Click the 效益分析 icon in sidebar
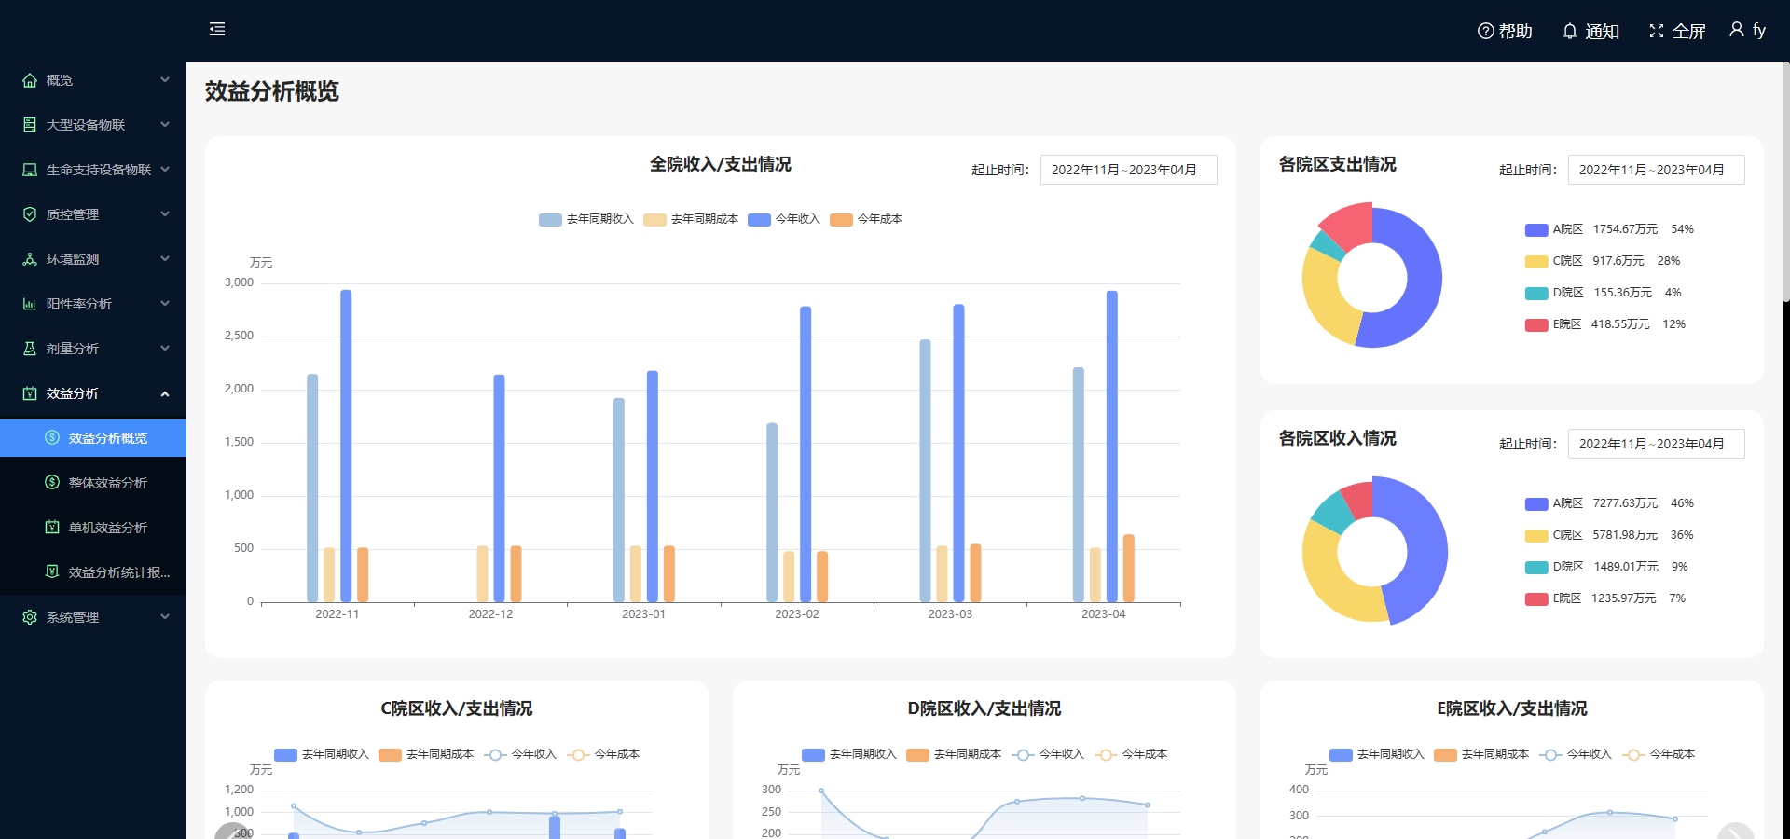Screen dimensions: 1790x839 tap(30, 393)
